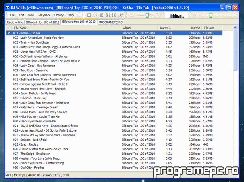
Task: Sort by Album column header
Action: pyautogui.click(x=139, y=28)
